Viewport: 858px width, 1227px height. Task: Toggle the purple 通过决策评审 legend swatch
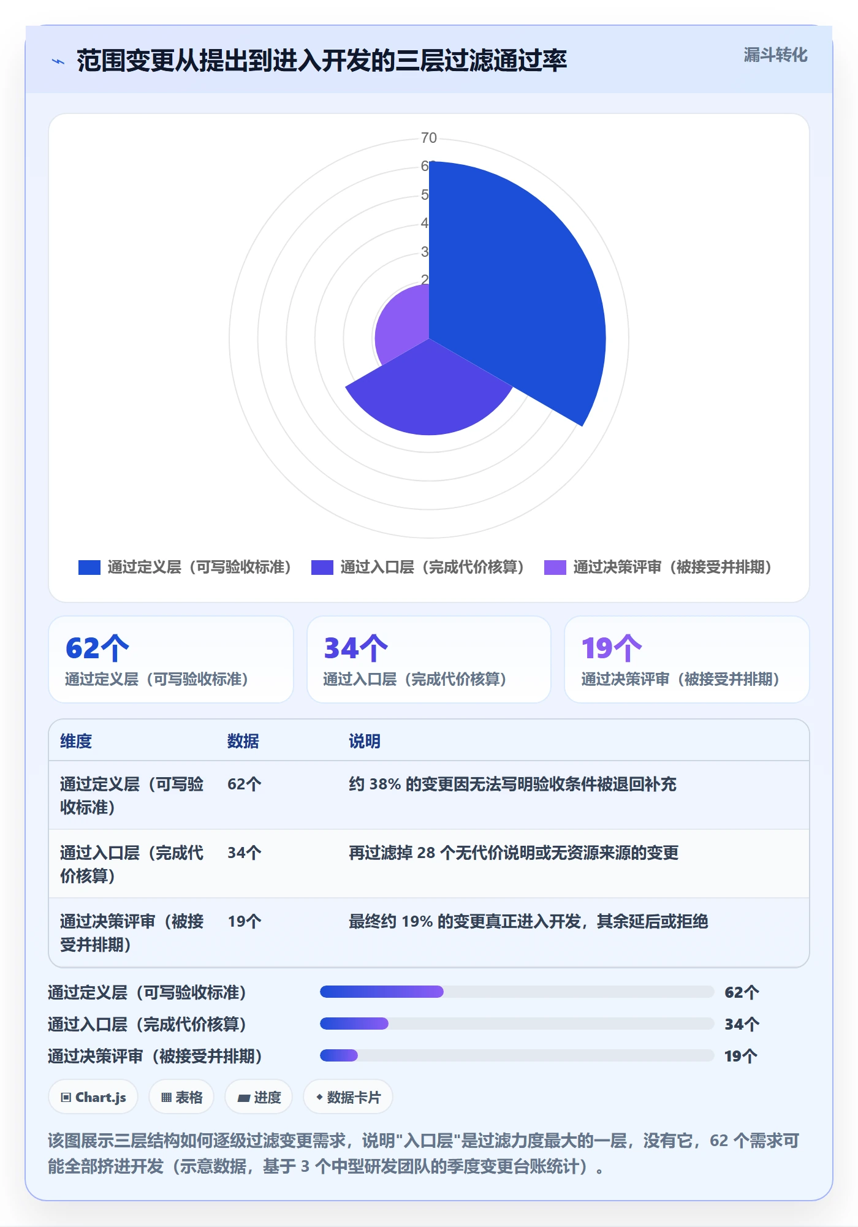tap(555, 568)
